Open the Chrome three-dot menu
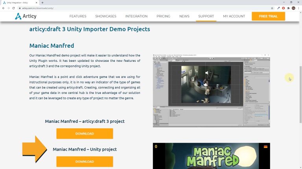 click(x=298, y=8)
